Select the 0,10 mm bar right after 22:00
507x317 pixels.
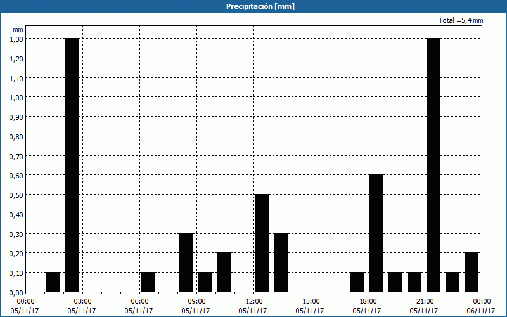[452, 282]
